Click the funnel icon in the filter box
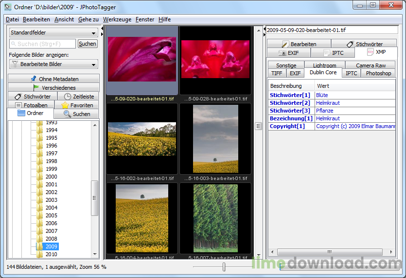This screenshot has height=278, width=406. 15,64
